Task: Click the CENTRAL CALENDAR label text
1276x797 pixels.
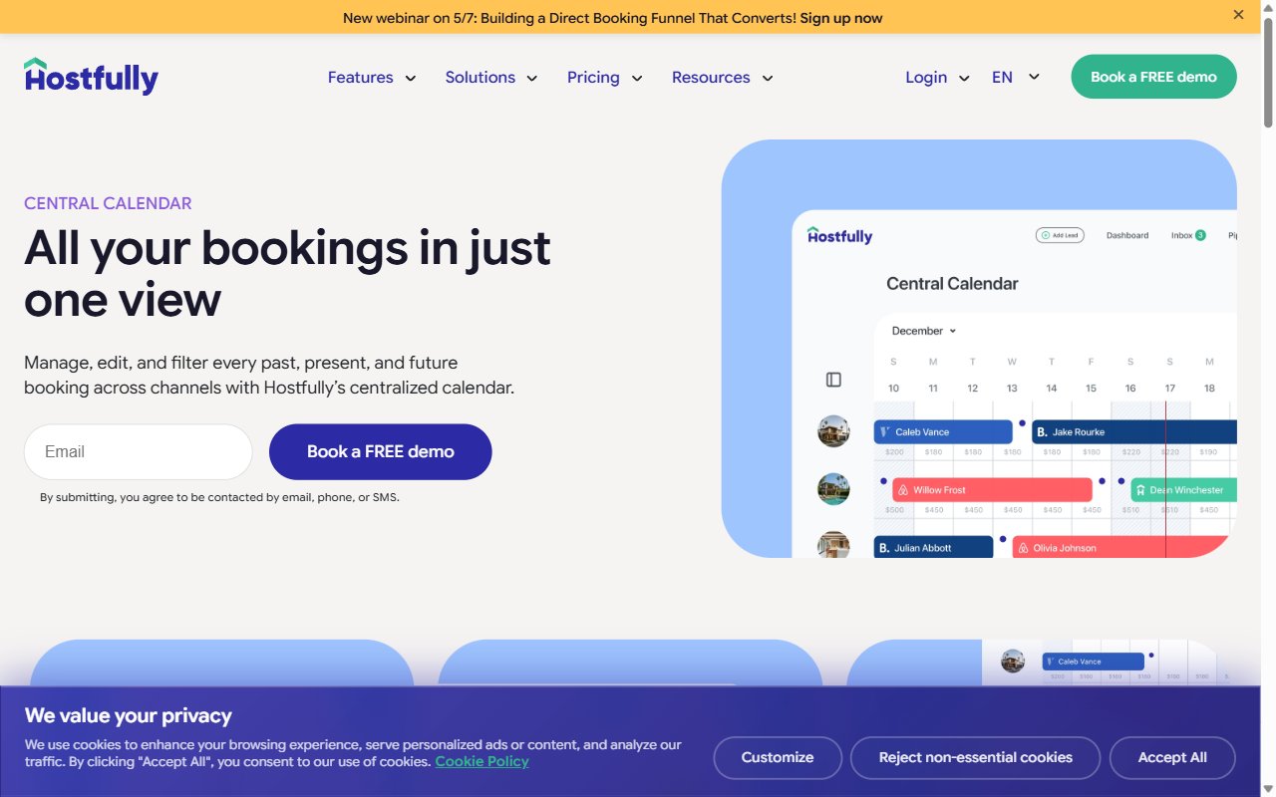Action: (108, 203)
